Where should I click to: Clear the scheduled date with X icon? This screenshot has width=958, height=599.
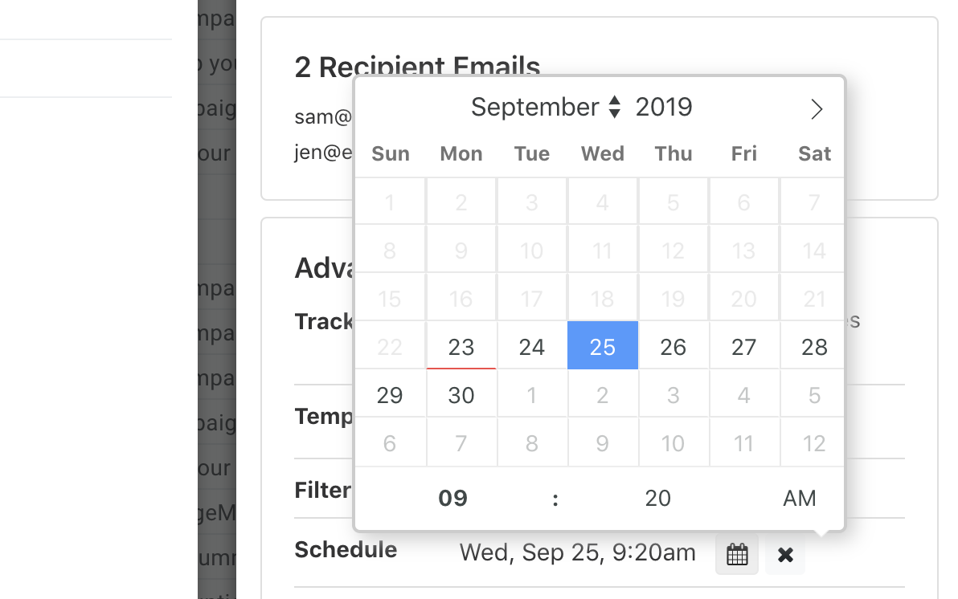point(785,554)
